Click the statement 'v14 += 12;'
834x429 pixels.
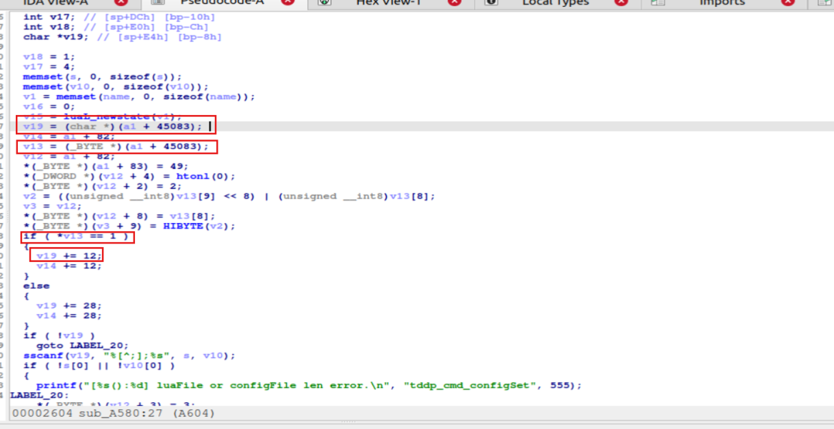[69, 265]
